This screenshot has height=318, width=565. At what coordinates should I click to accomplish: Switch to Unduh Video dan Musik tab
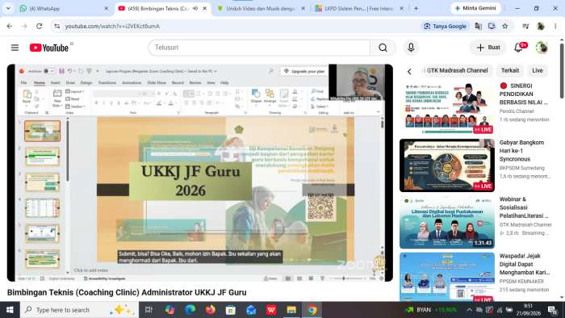pos(262,8)
